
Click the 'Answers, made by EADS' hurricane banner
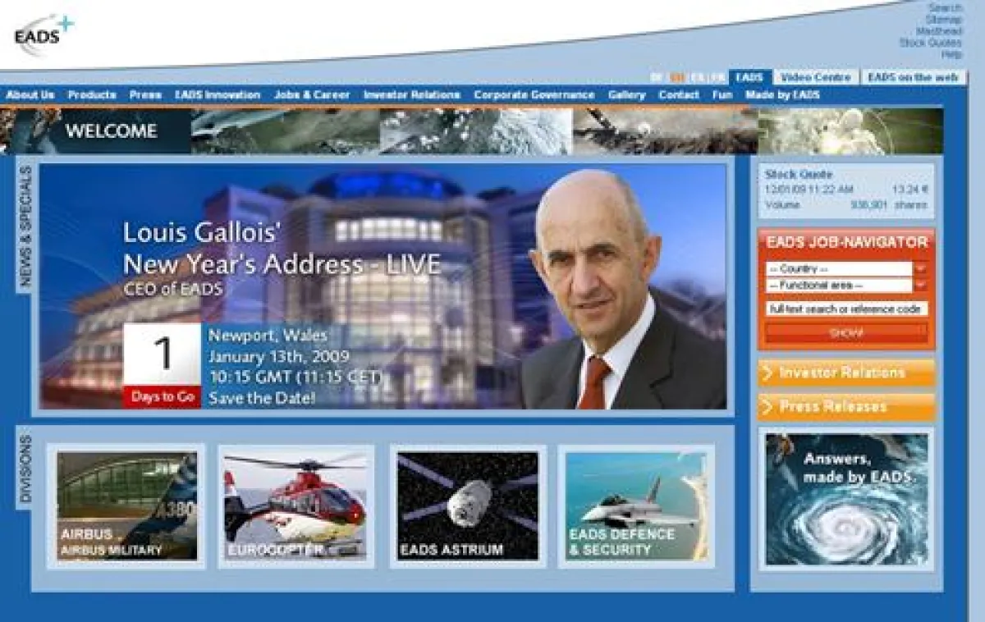click(846, 499)
